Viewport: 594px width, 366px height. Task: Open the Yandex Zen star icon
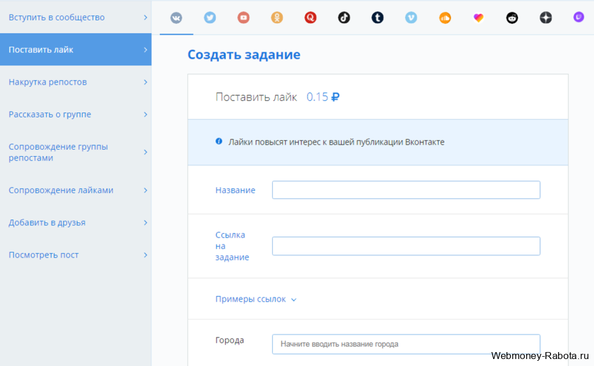545,17
